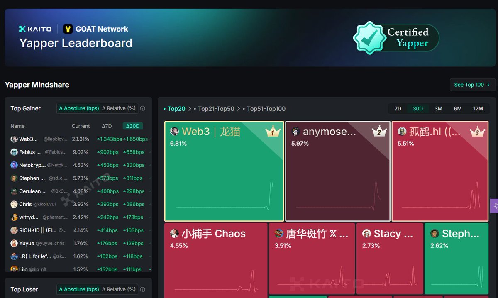Screen dimensions: 498x298
Task: Click the Certified Yapper badge
Action: click(x=396, y=38)
